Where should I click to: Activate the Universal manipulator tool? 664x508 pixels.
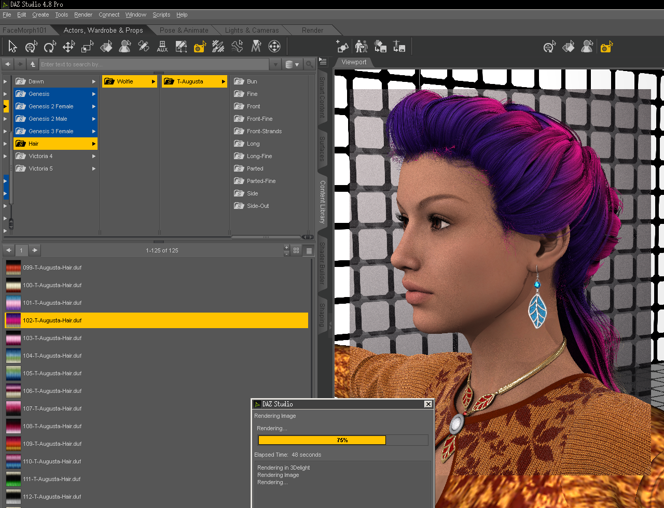31,47
